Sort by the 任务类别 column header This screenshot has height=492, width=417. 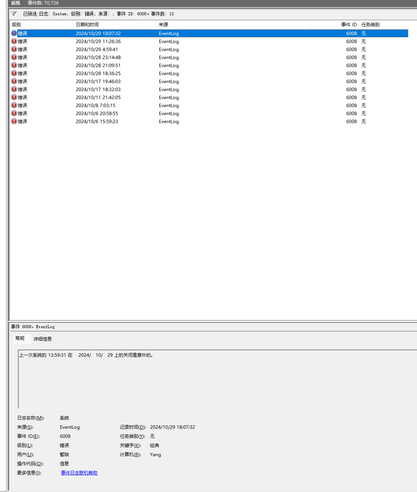[x=383, y=24]
